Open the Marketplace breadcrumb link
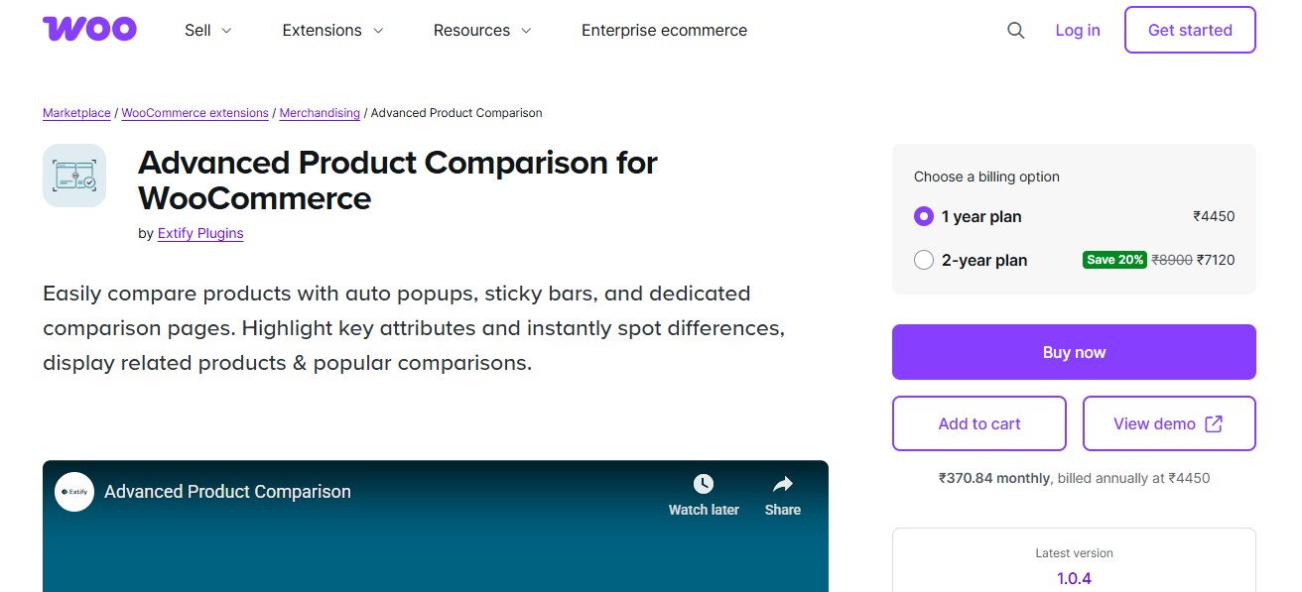This screenshot has height=592, width=1302. [x=76, y=112]
